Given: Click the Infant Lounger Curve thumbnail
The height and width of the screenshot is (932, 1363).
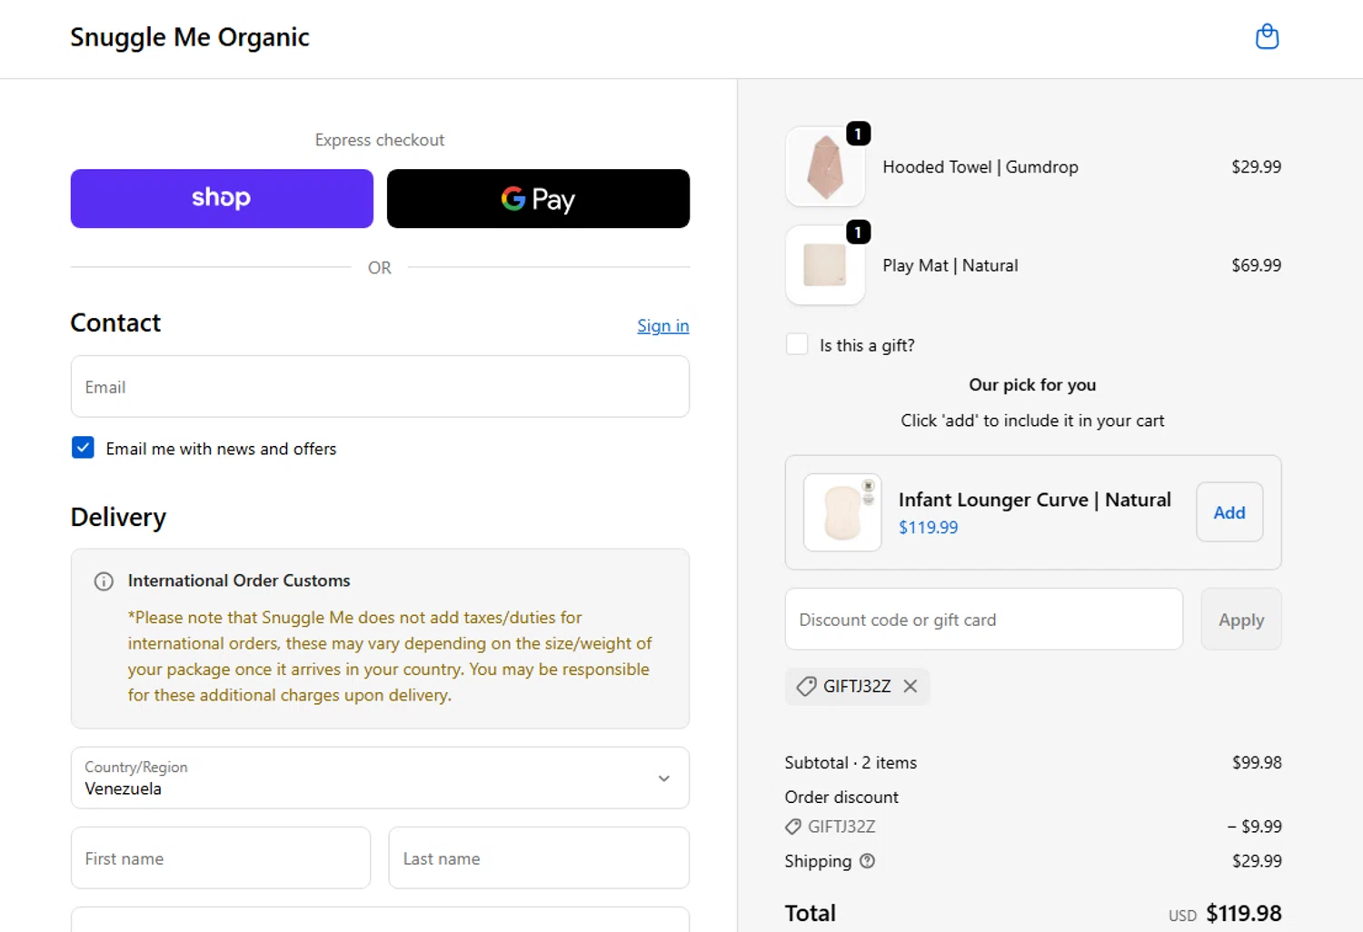Looking at the screenshot, I should (842, 512).
